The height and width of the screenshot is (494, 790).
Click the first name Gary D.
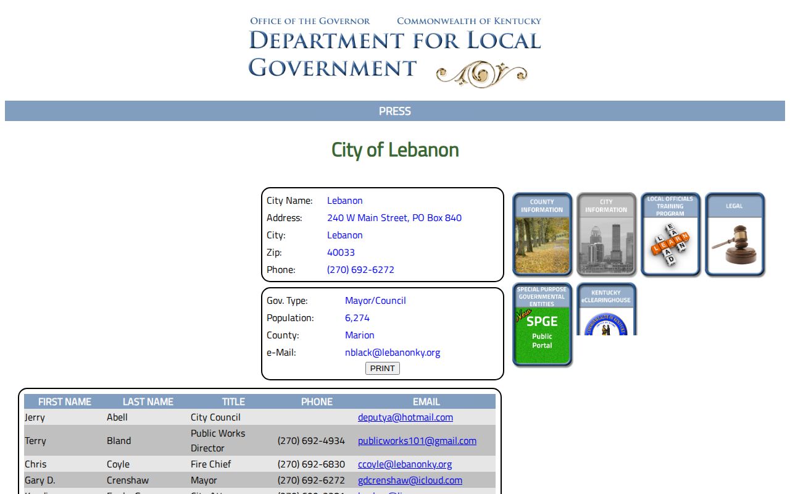pos(39,480)
